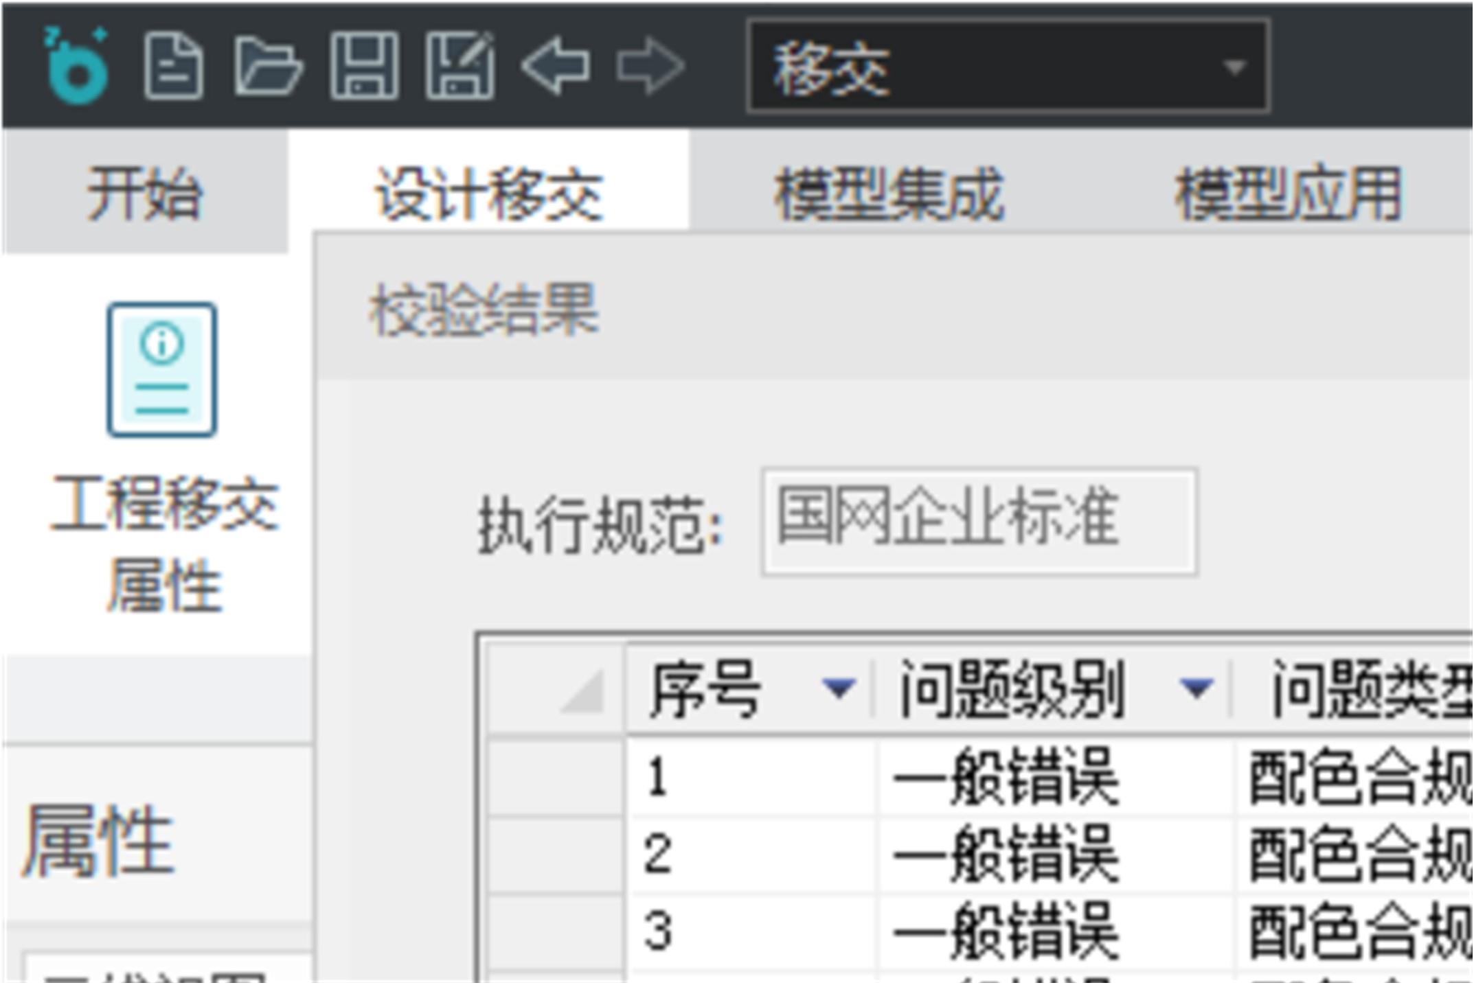
Task: Save project with the floppy disk icon
Action: (x=364, y=67)
